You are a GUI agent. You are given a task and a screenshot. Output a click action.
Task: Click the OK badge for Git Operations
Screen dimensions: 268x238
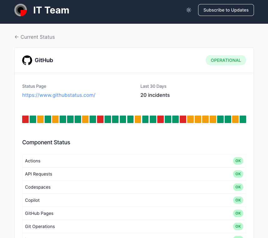[x=238, y=226]
